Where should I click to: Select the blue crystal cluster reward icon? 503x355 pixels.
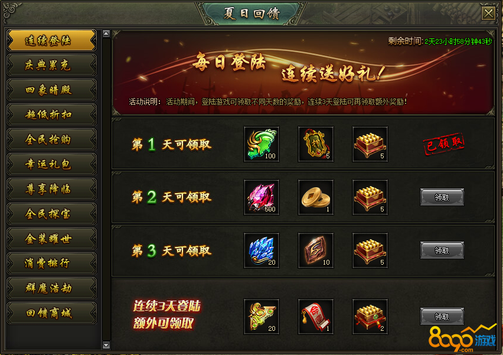[262, 250]
